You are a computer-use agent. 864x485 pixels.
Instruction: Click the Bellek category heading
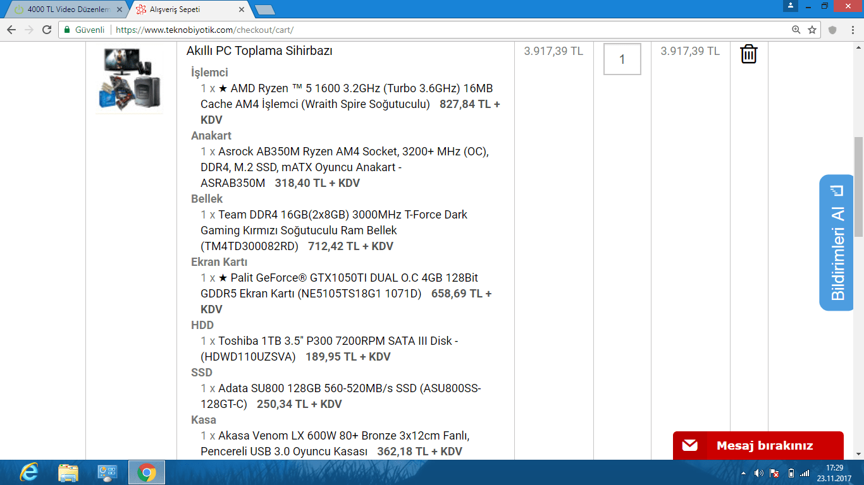click(x=207, y=199)
